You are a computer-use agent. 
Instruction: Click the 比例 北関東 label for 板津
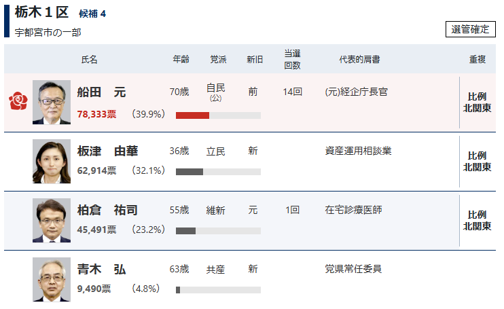[477, 162]
